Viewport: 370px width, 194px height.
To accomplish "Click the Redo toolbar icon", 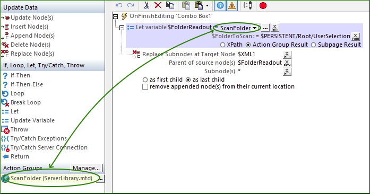I will 131,5.
